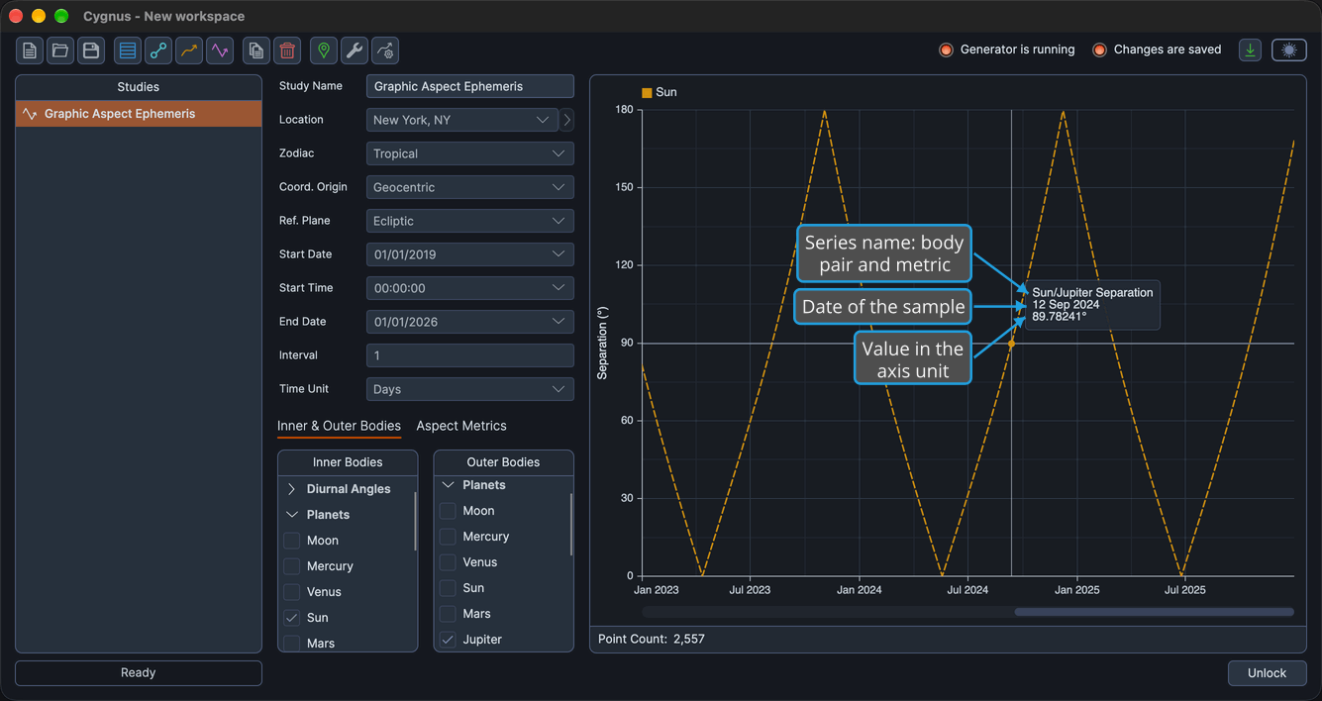Click into the Study Name field
The width and height of the screenshot is (1322, 701).
pos(470,86)
